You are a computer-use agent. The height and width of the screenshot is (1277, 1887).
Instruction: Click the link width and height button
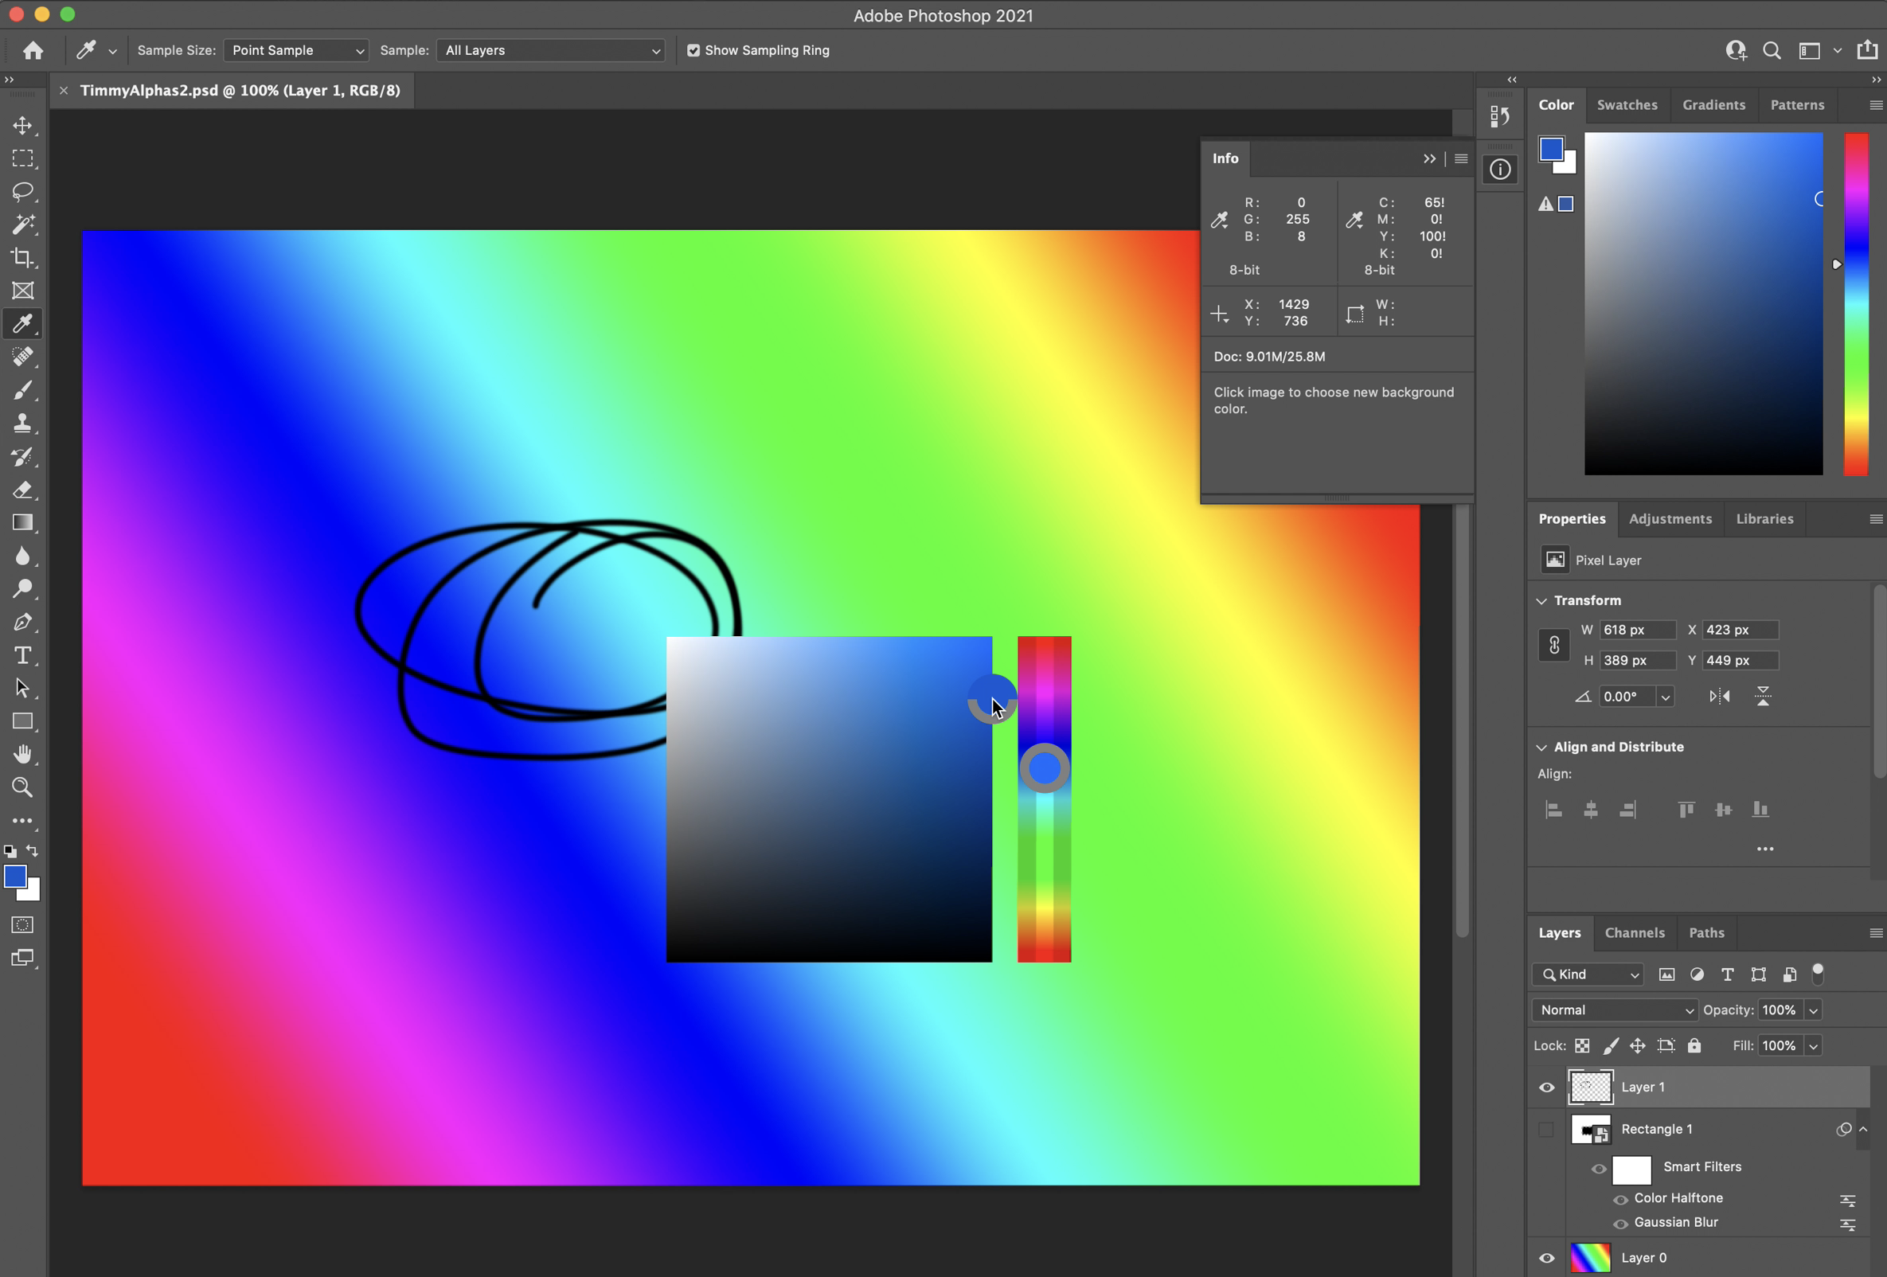click(1553, 645)
